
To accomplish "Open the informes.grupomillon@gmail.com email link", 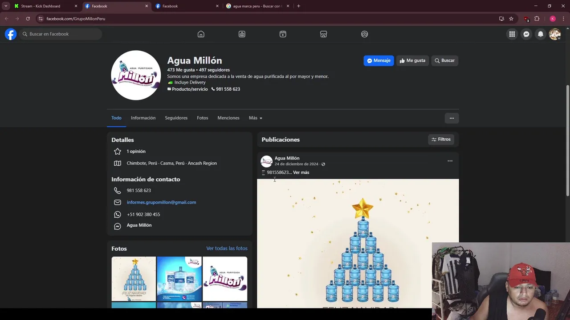I will coord(161,202).
